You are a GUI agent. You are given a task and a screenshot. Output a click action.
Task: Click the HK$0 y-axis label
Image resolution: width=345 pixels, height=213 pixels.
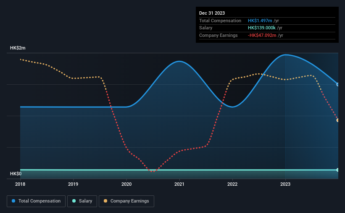(16, 174)
